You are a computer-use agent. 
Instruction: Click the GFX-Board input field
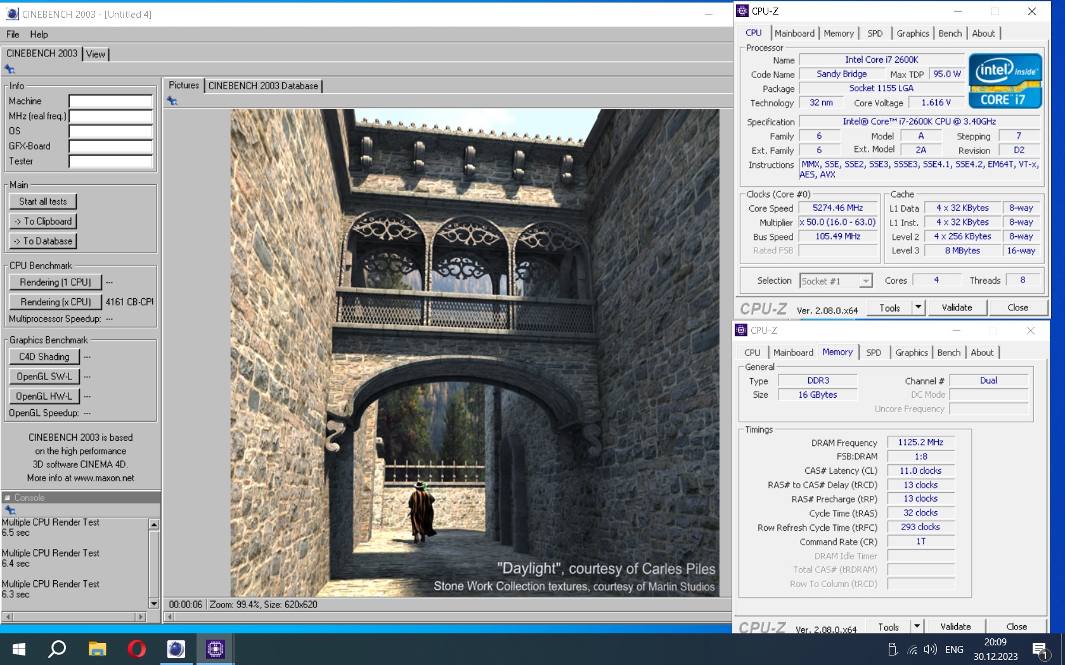coord(111,146)
